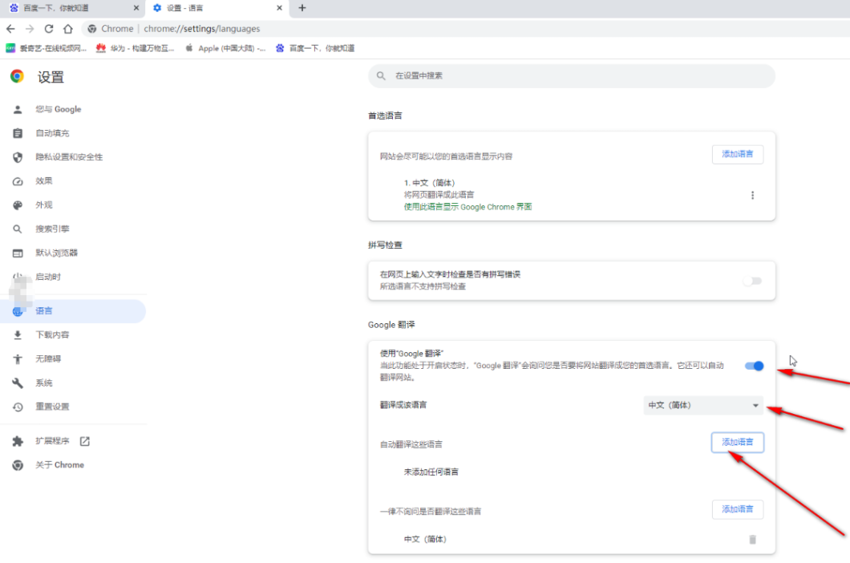Click the external link icon after 扩展程序

pos(84,441)
